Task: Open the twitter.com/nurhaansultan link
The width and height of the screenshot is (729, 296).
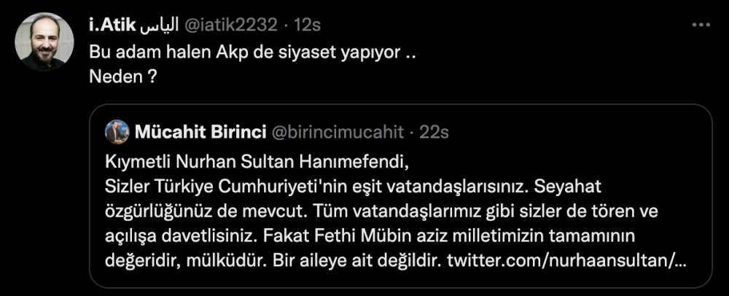Action: [567, 260]
